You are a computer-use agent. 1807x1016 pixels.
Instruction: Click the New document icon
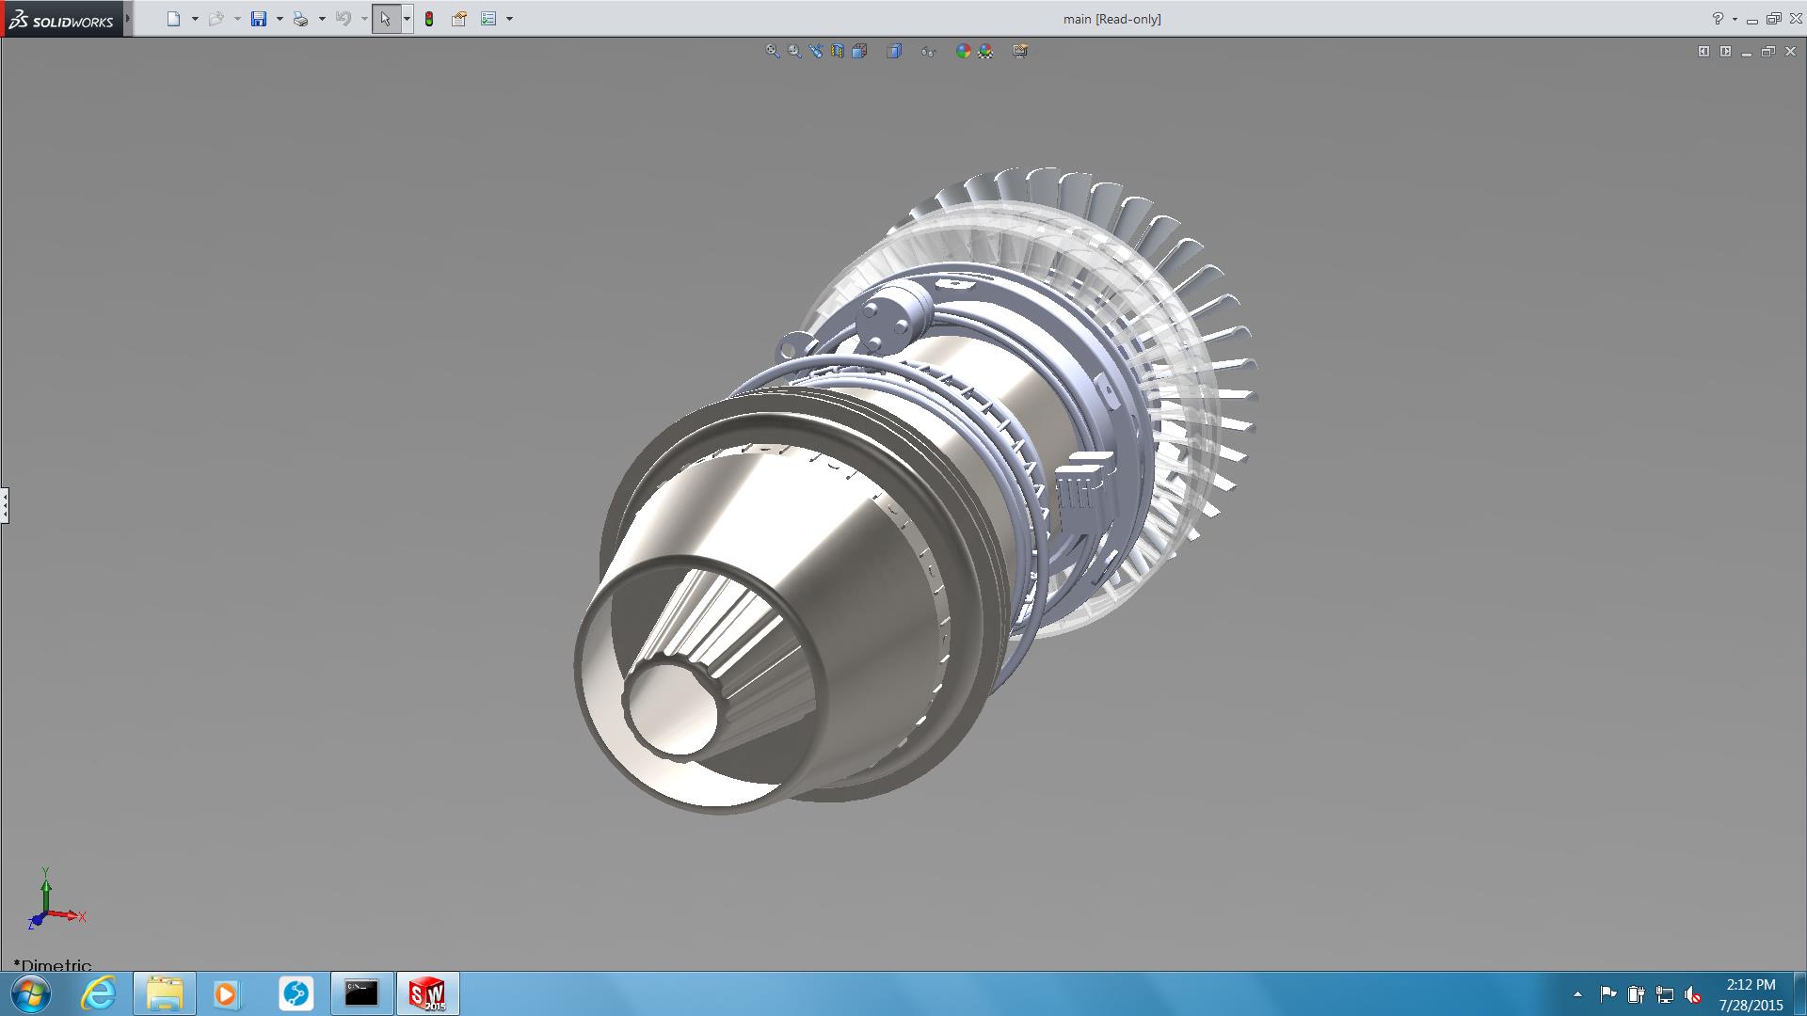pyautogui.click(x=173, y=19)
